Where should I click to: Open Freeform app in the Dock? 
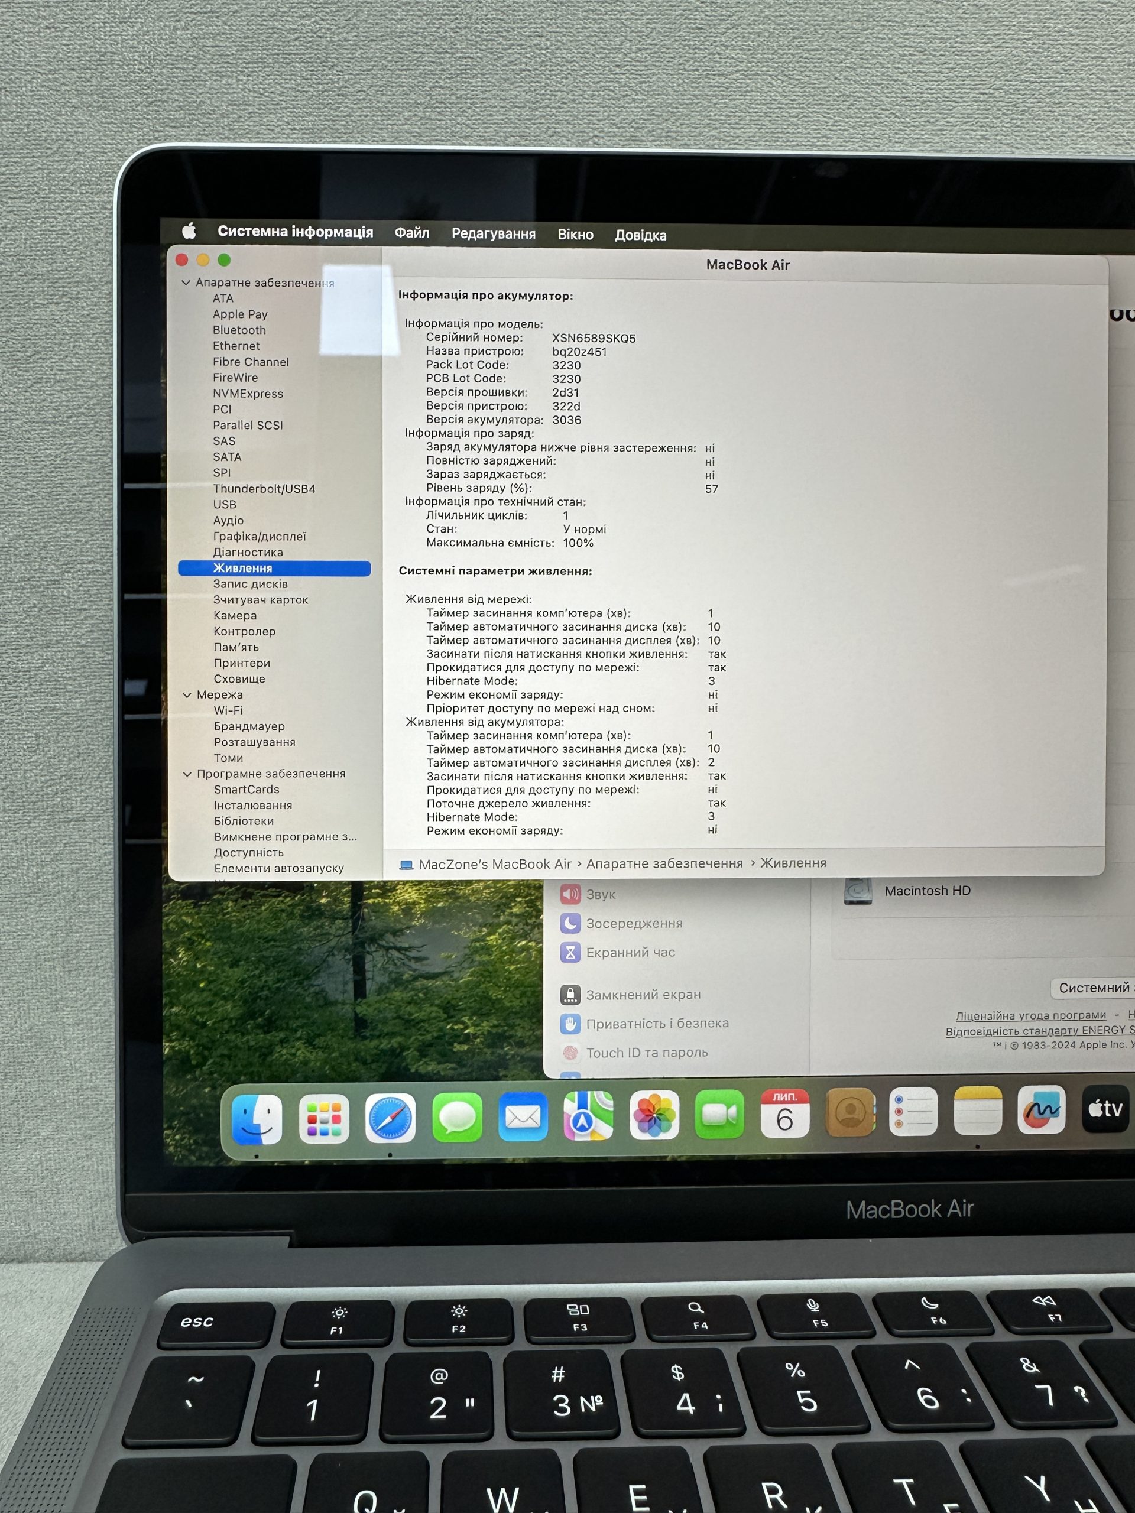(1041, 1109)
